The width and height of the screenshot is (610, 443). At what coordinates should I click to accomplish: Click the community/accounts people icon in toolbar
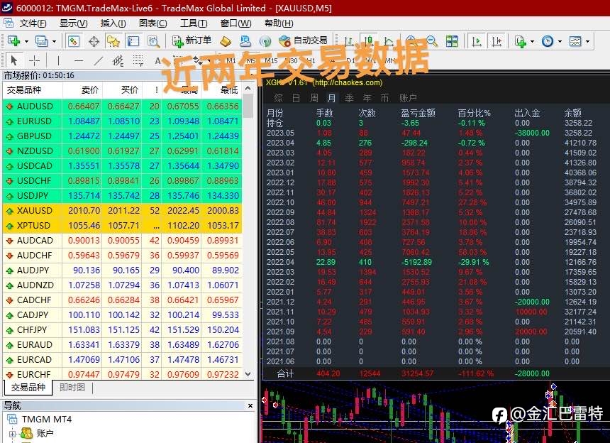(245, 41)
